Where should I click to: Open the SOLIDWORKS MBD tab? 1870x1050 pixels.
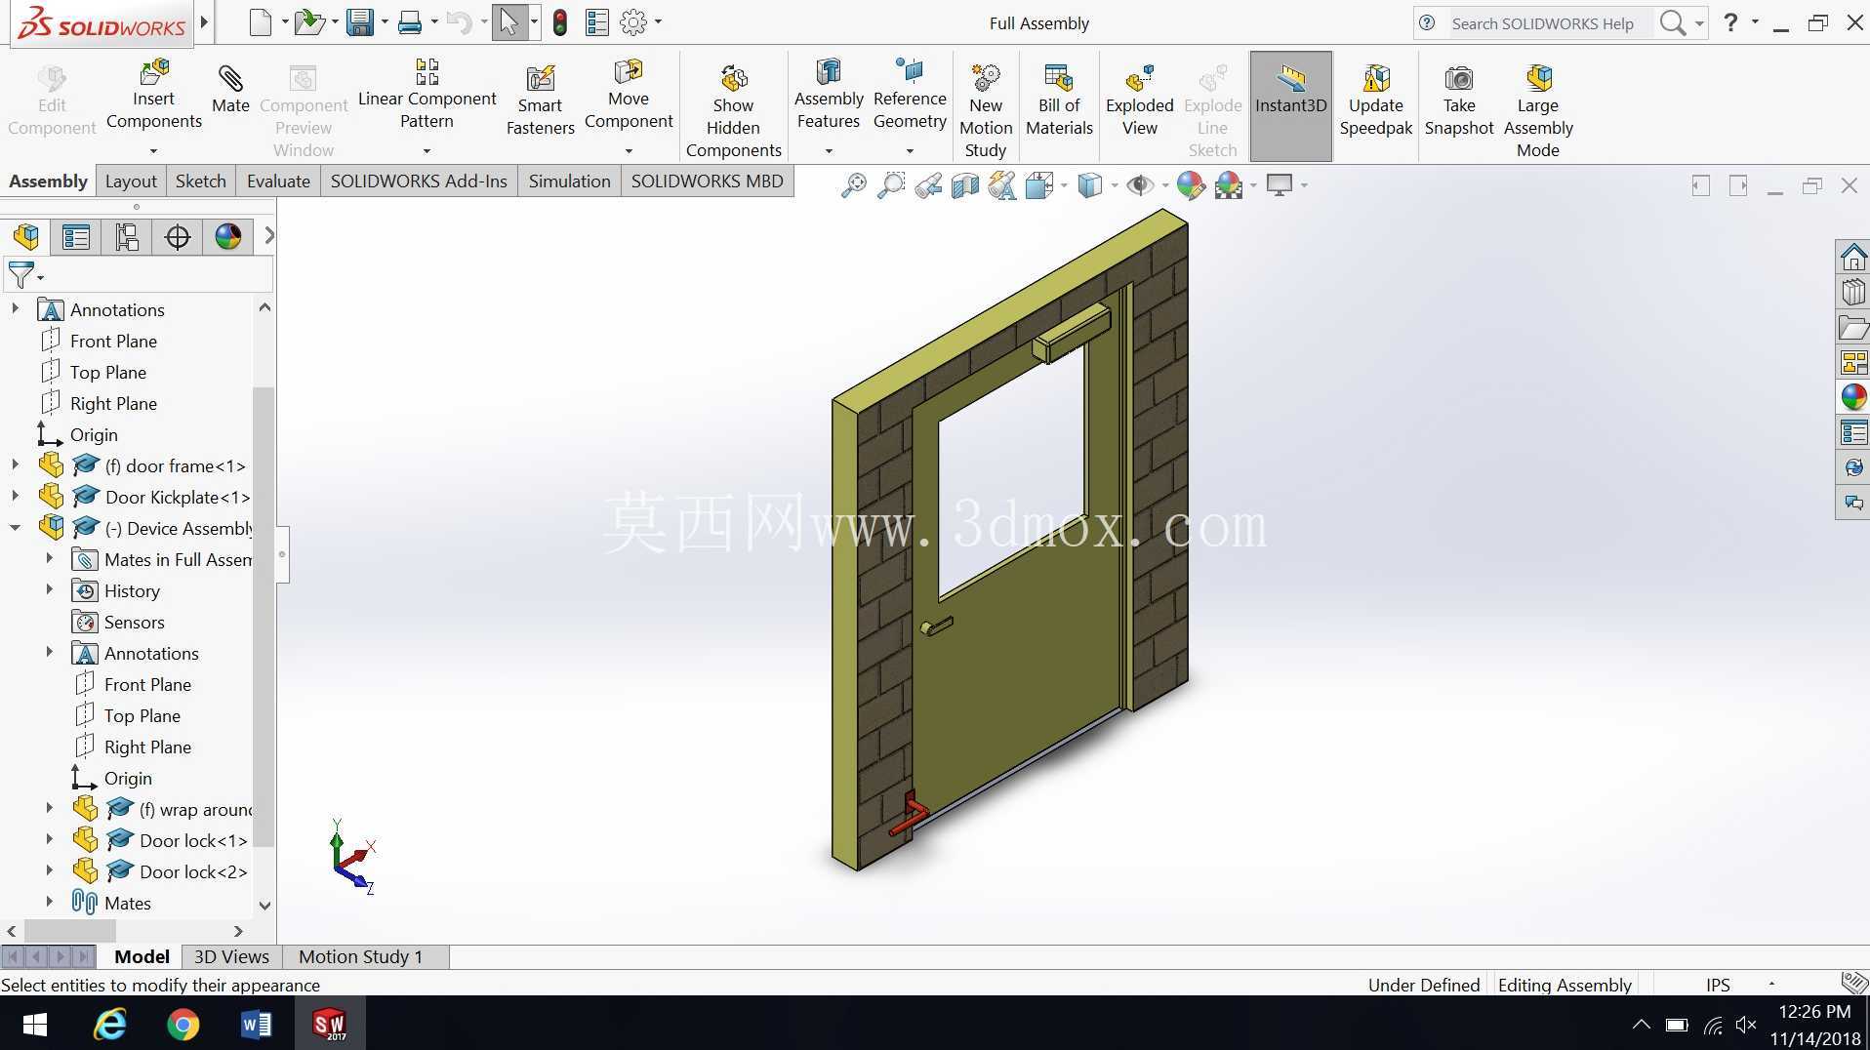[x=707, y=182]
